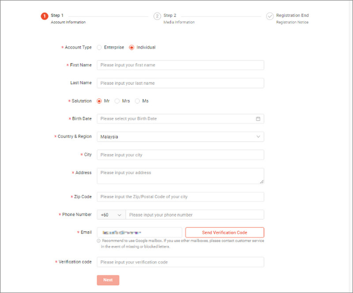Screen dimensions: 353x293
Task: Click the Step 1 circle indicator
Action: 45,16
